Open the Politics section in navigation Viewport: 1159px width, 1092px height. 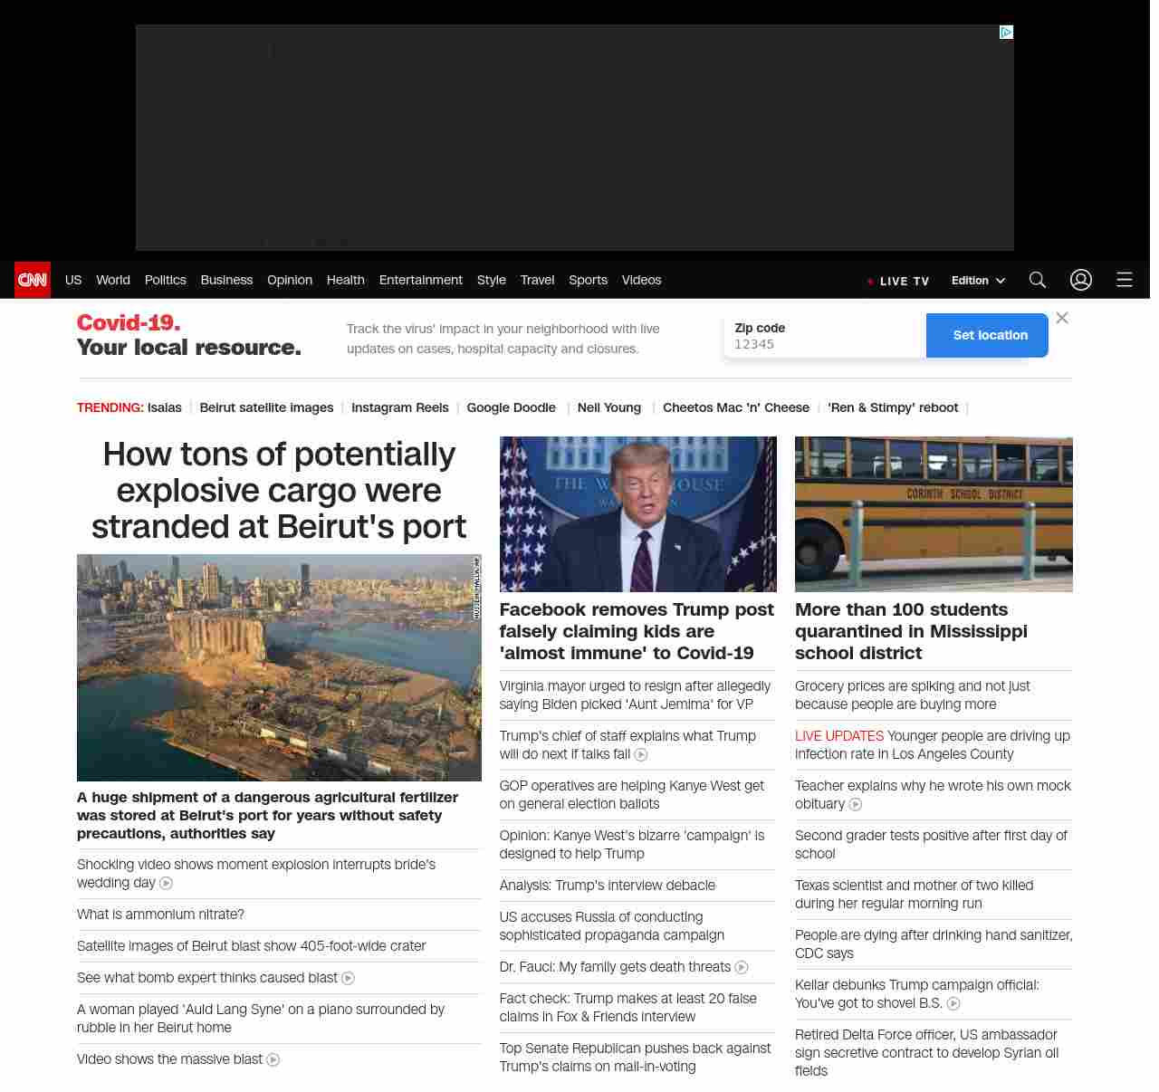(165, 280)
